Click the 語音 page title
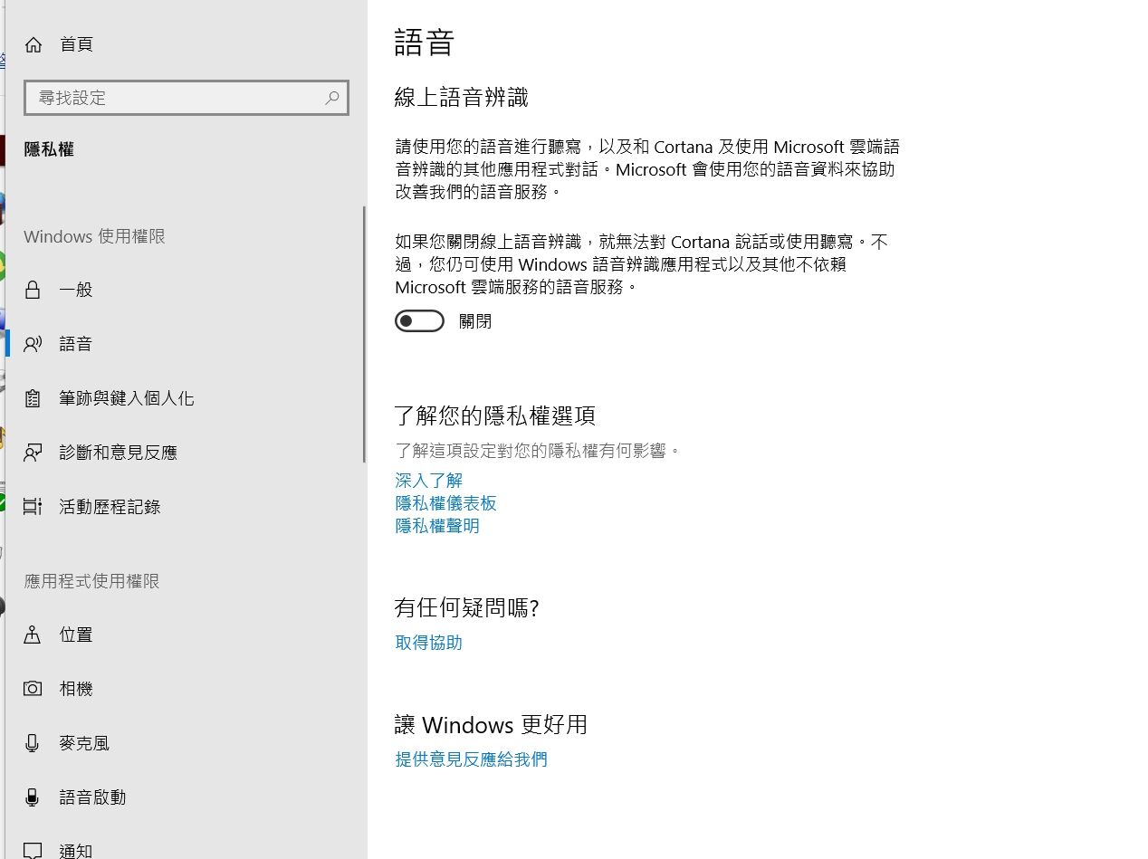The height and width of the screenshot is (859, 1148). coord(424,43)
